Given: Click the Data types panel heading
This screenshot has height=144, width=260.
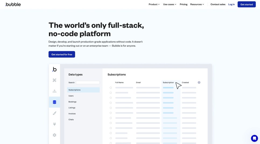Looking at the screenshot, I should [75, 75].
